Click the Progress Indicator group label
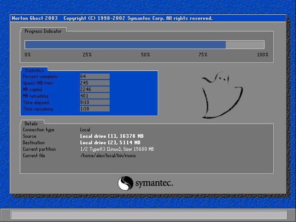Viewport: 296px width, 222px height. click(x=43, y=31)
